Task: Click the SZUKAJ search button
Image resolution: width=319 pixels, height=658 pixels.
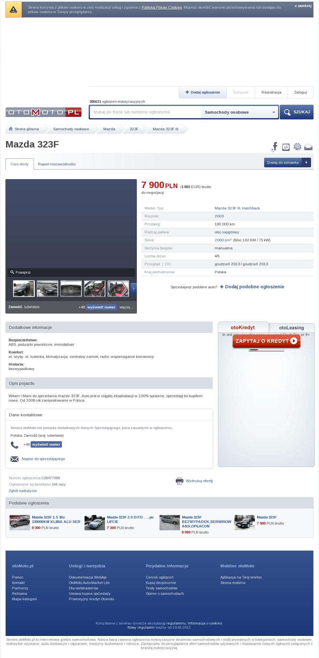Action: 297,112
